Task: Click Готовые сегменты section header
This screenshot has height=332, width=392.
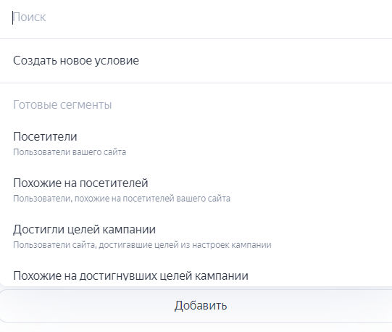Action: (62, 104)
